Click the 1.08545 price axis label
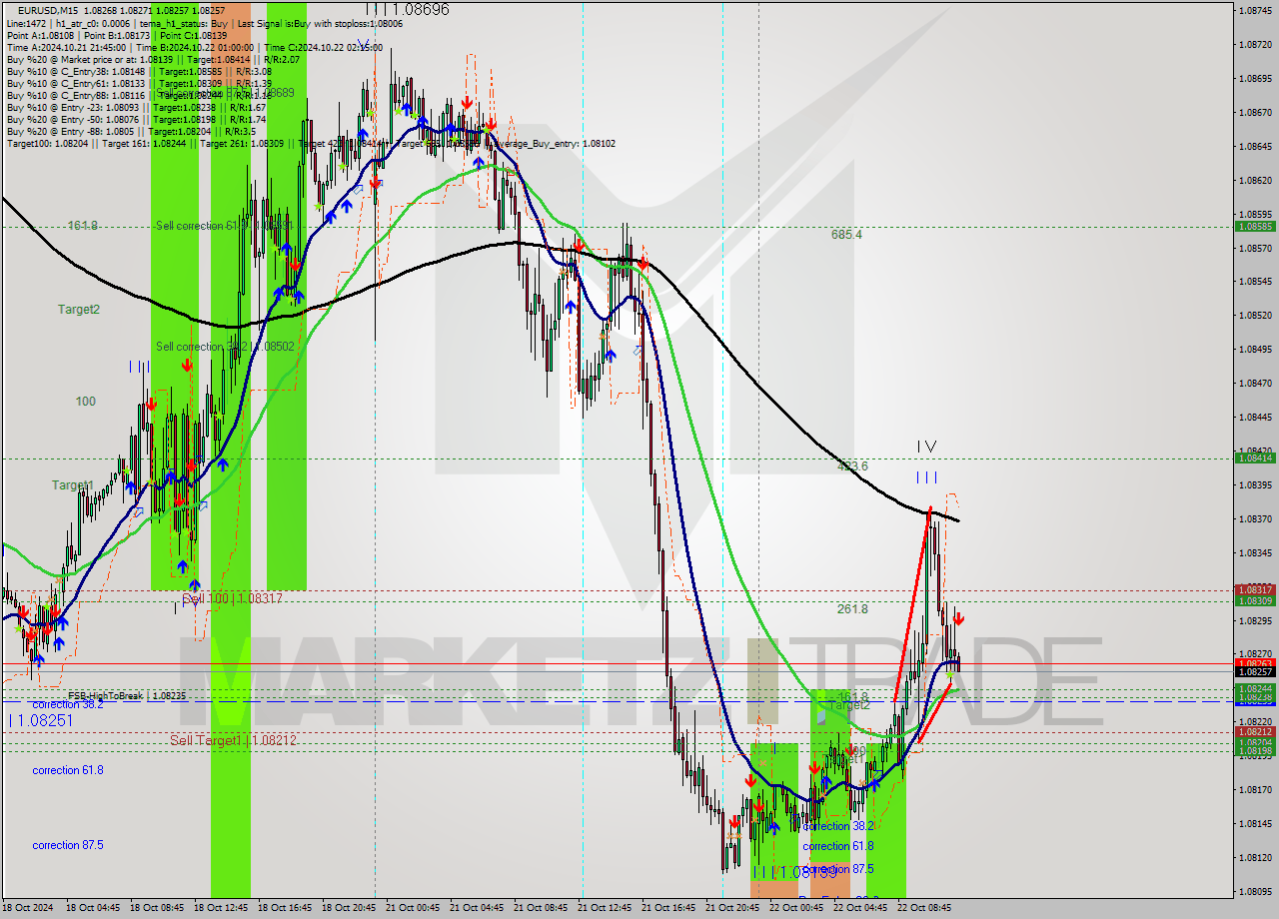 point(1255,282)
